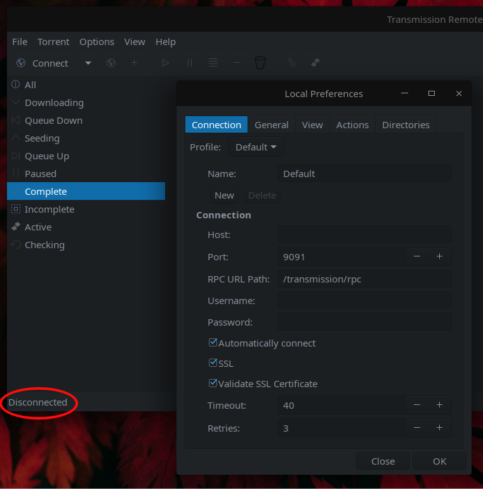Click the RPC URL Path field
This screenshot has height=490, width=483.
pos(364,279)
